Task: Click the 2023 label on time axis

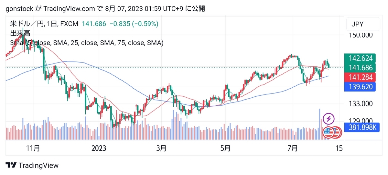Action: tap(99, 148)
